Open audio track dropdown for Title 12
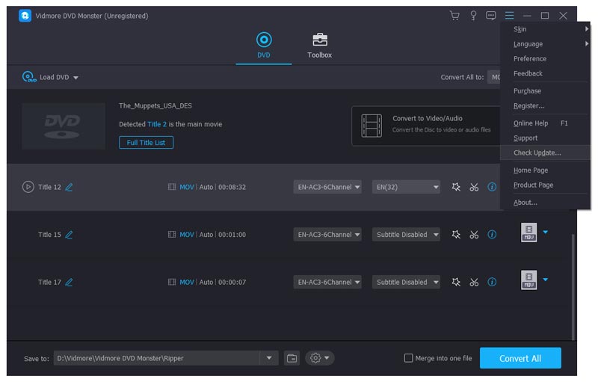This screenshot has width=598, height=382. pos(327,187)
